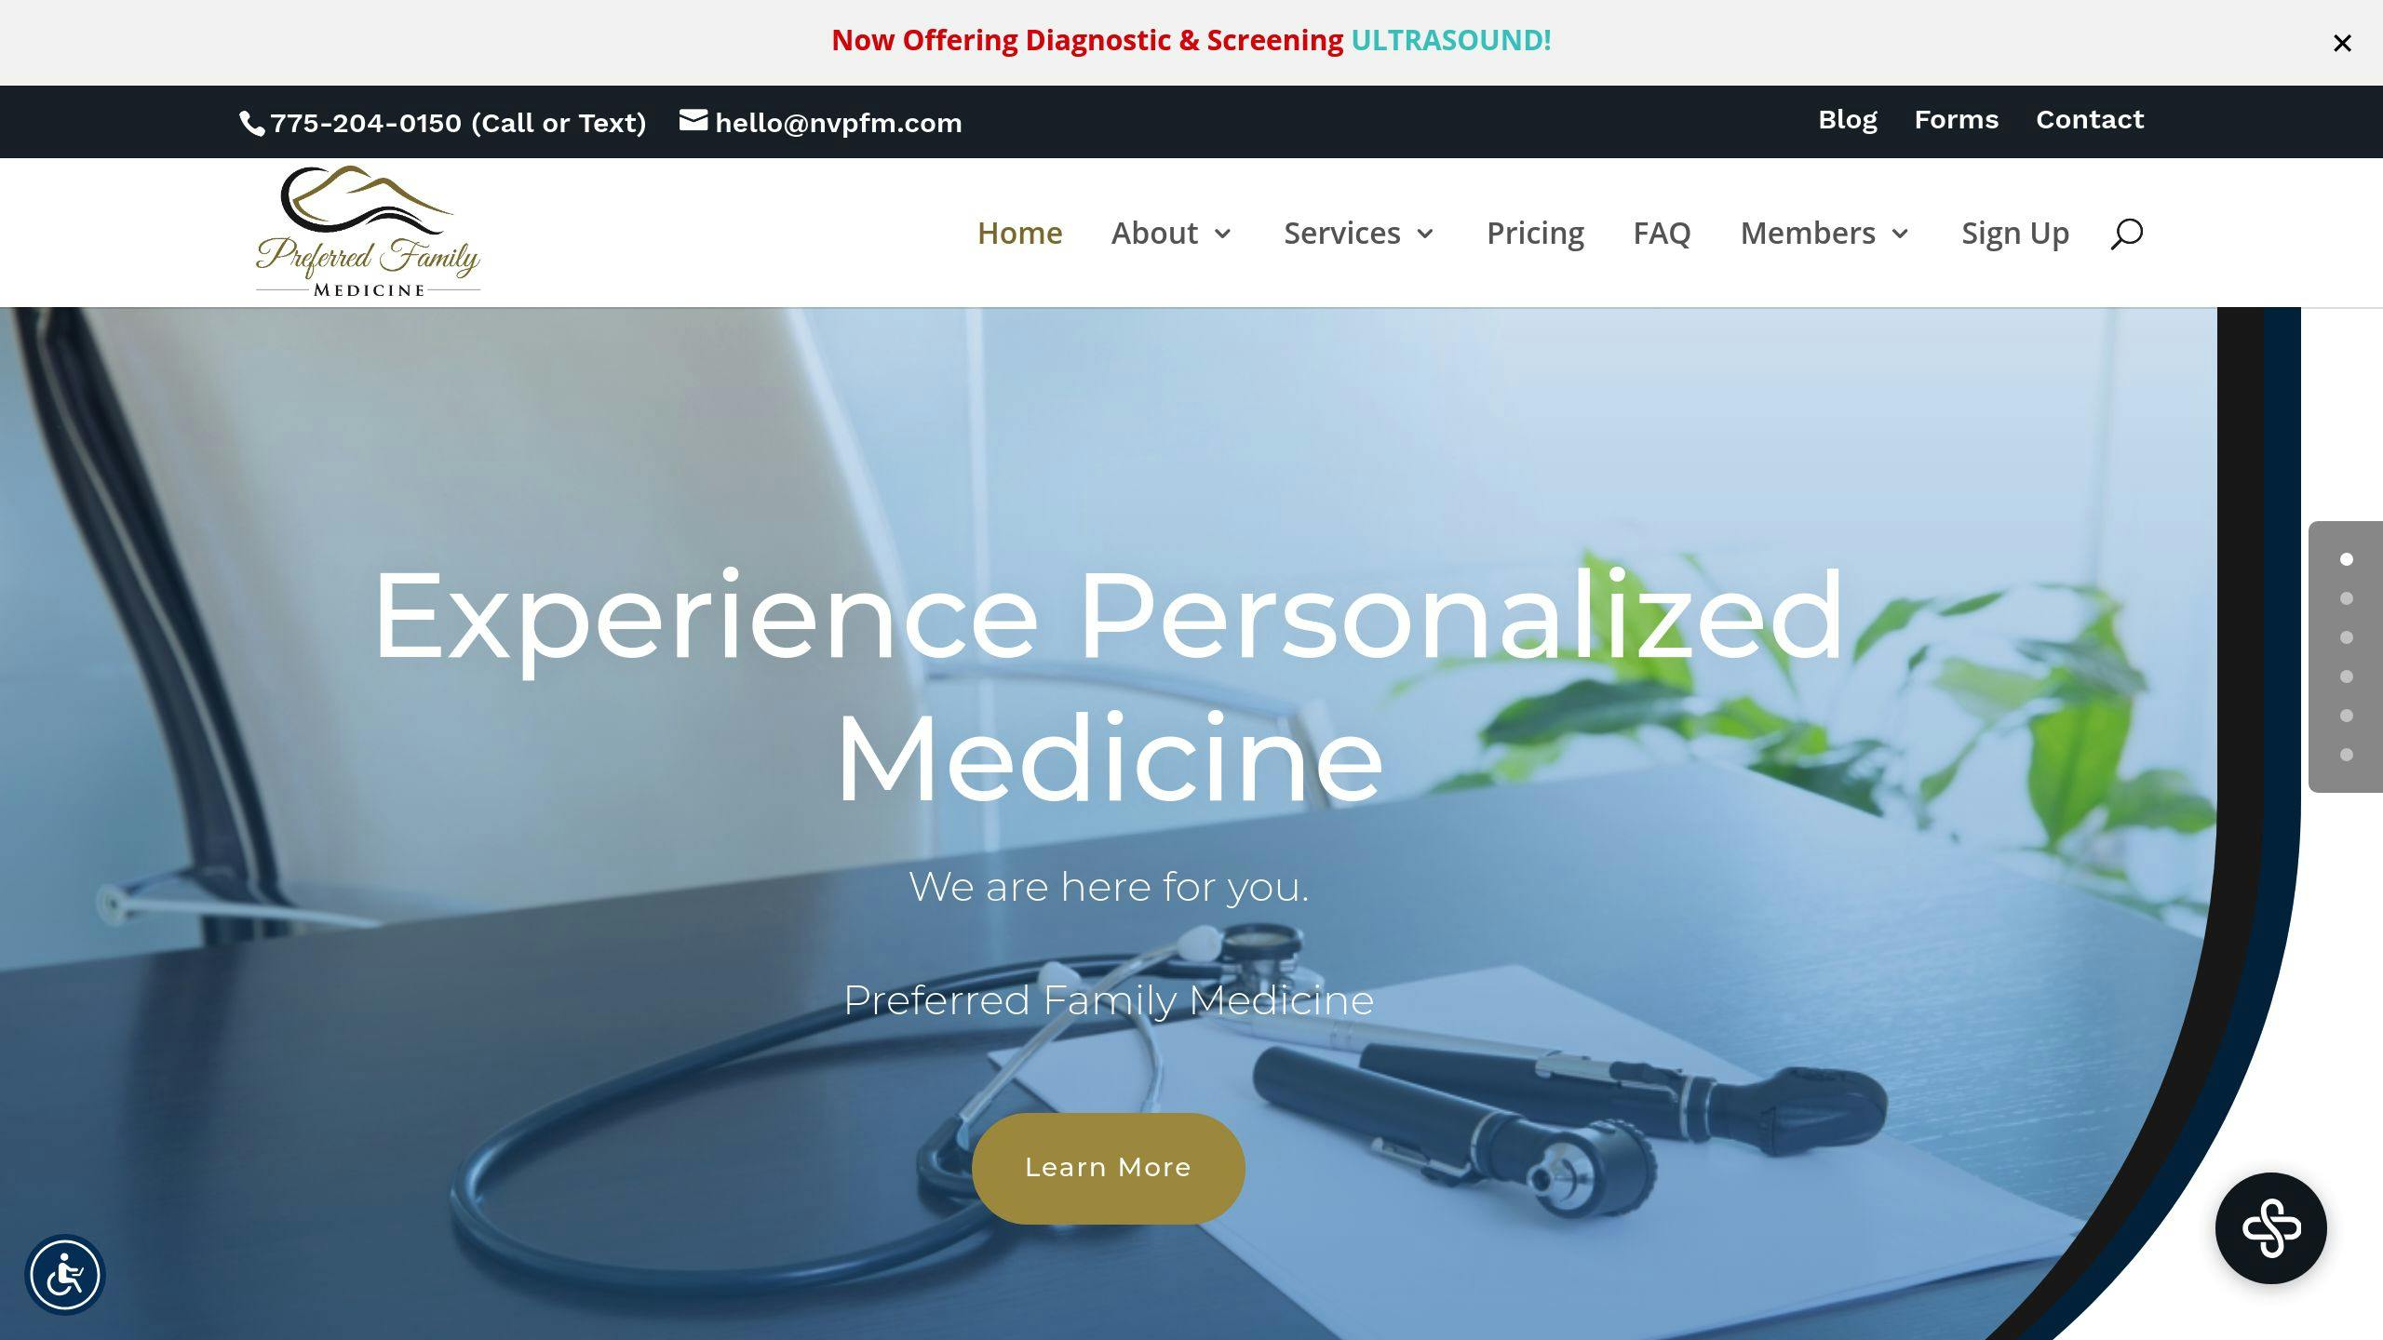Click the phone handset icon
The width and height of the screenshot is (2383, 1340).
(251, 123)
